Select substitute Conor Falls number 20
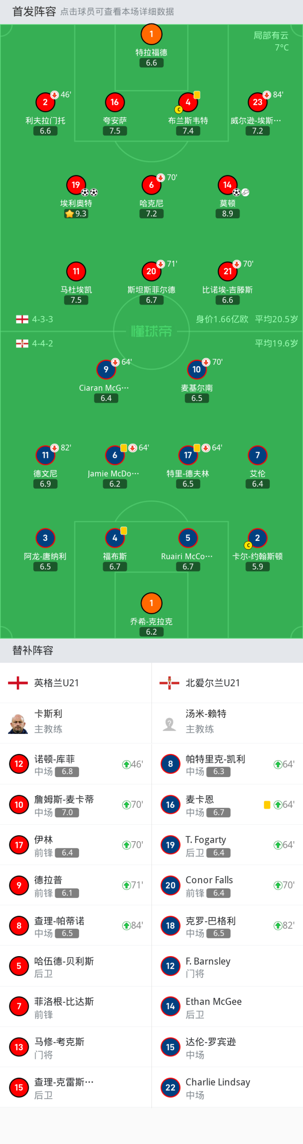Image resolution: width=303 pixels, height=1144 pixels. pyautogui.click(x=227, y=885)
